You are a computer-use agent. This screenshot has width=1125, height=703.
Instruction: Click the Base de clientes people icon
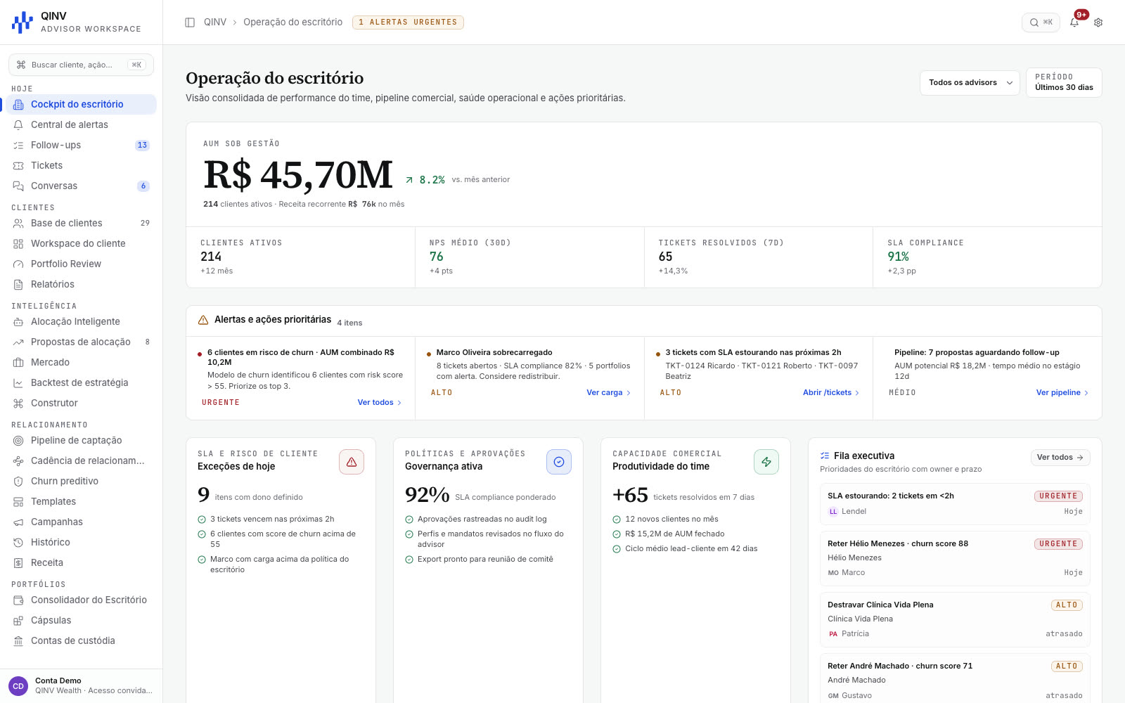pos(18,224)
